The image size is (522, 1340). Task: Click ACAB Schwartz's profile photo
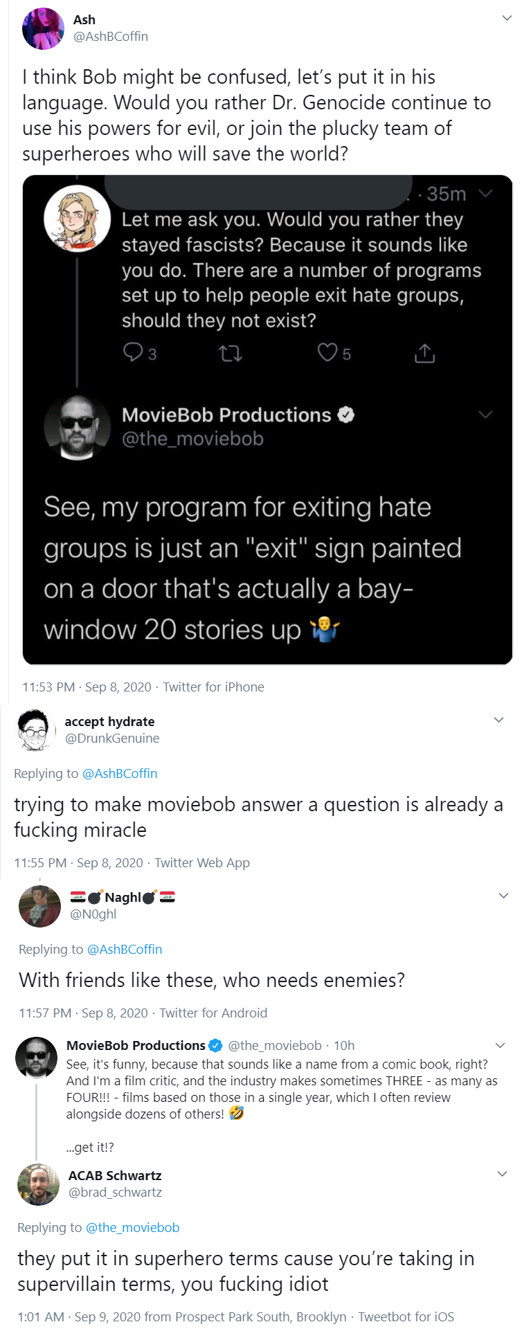click(38, 1184)
